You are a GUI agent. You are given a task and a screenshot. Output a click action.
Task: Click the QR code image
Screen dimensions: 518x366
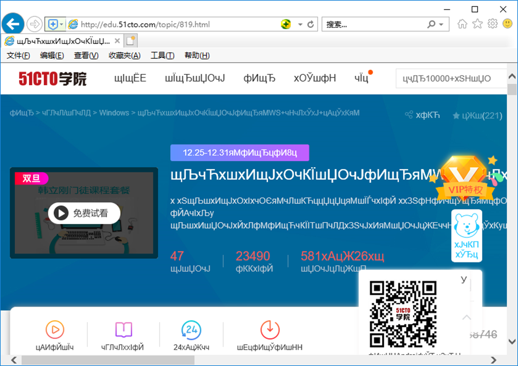403,314
